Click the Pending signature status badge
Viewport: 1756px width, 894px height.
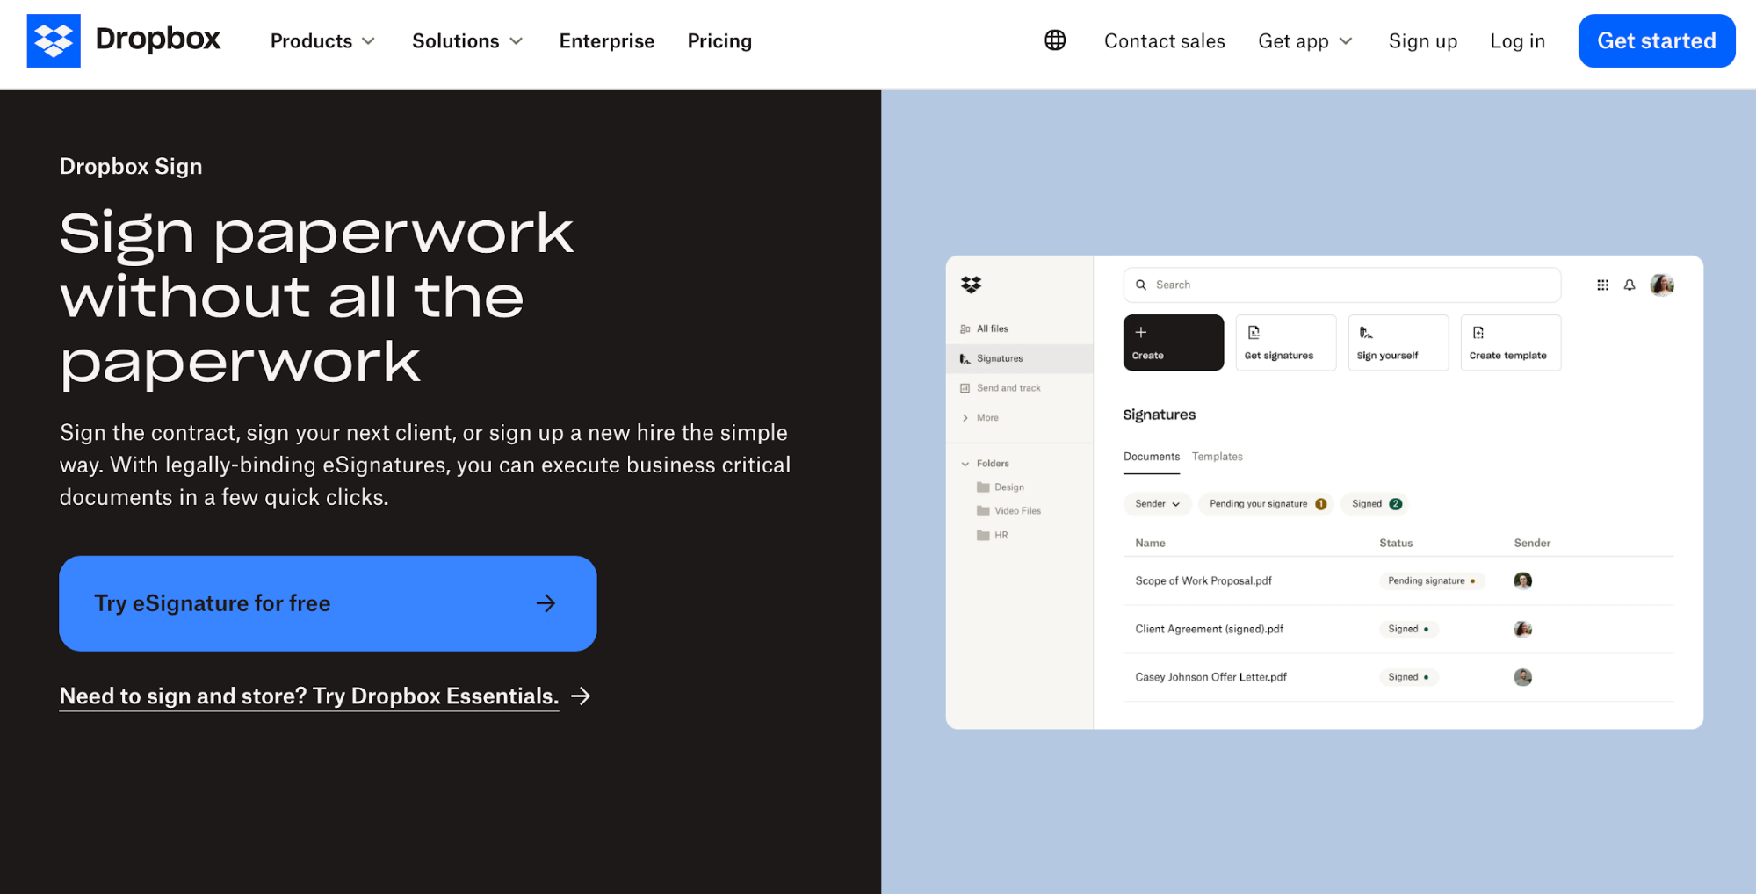pos(1432,580)
